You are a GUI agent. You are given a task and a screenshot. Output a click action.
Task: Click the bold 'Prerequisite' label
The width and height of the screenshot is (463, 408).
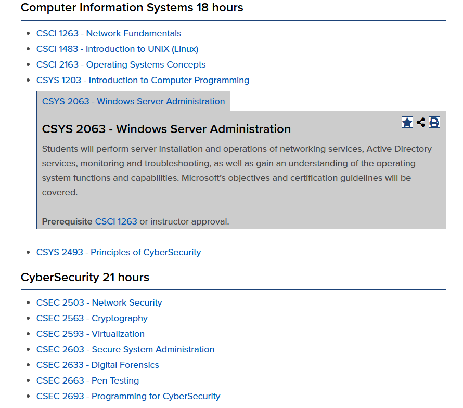[x=67, y=221]
